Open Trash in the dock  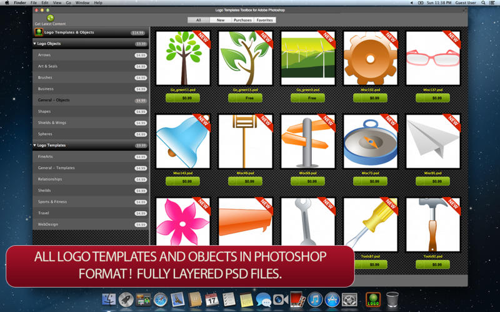[392, 300]
